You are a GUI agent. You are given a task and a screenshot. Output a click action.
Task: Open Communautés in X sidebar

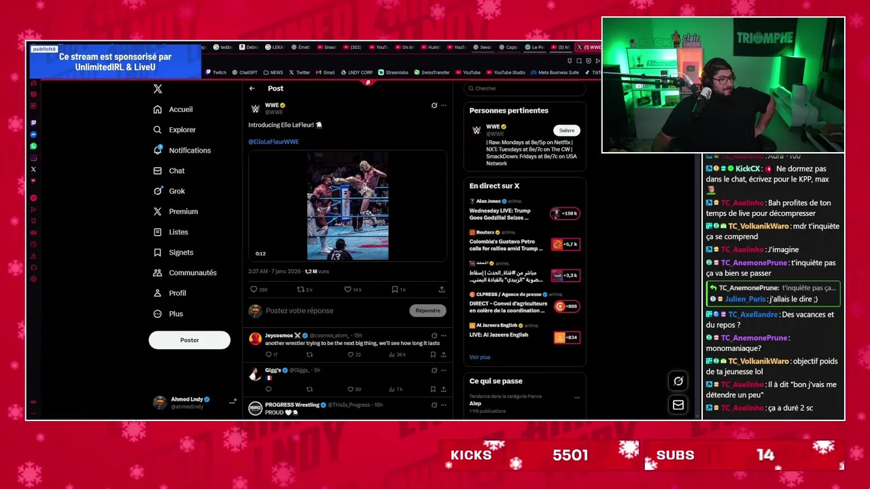(186, 272)
